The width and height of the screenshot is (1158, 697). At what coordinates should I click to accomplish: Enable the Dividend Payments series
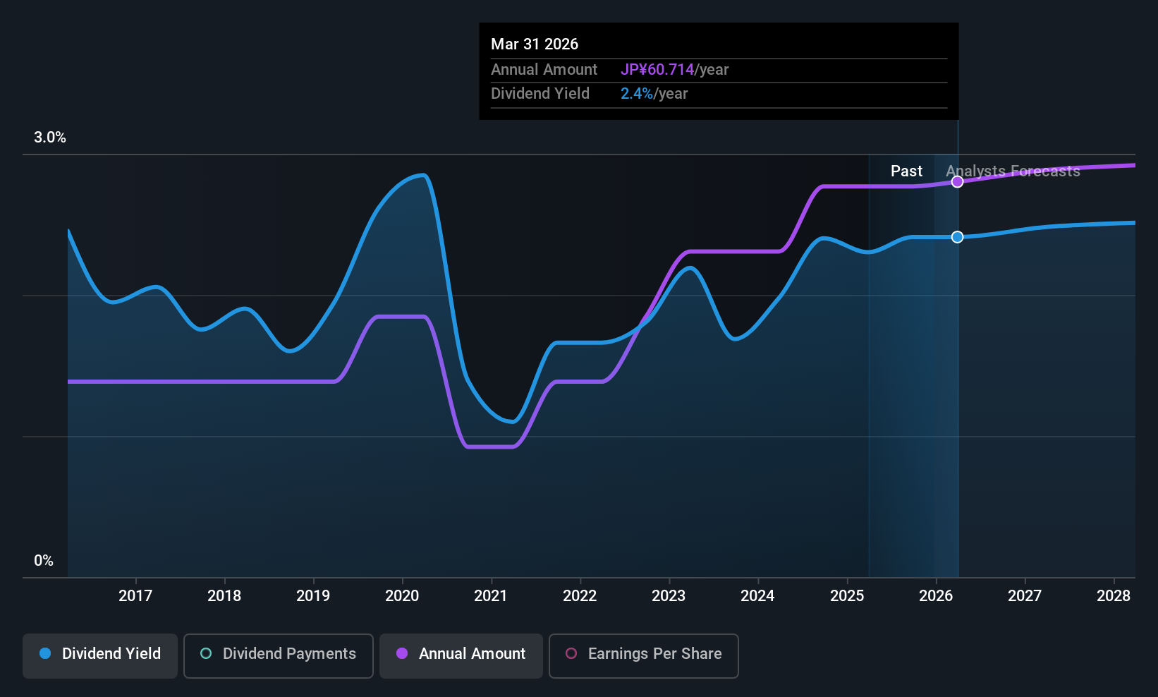279,655
